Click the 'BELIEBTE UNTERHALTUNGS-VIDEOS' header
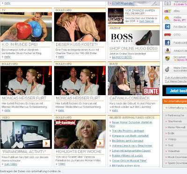This screenshot has height=174, width=187. 132,118
